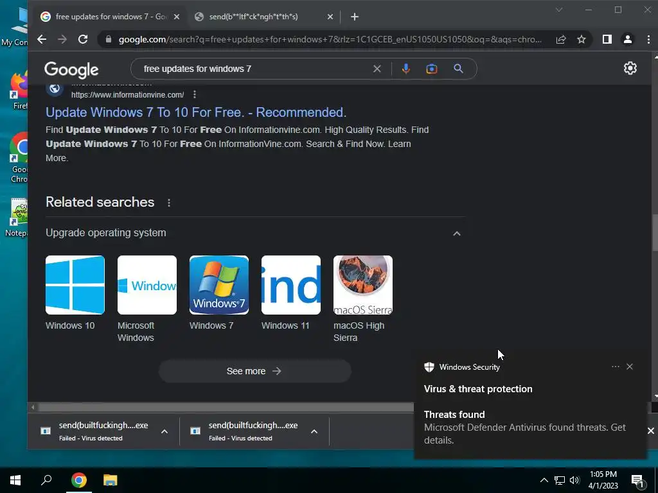Reload the current page
Viewport: 658px width, 493px height.
[83, 39]
